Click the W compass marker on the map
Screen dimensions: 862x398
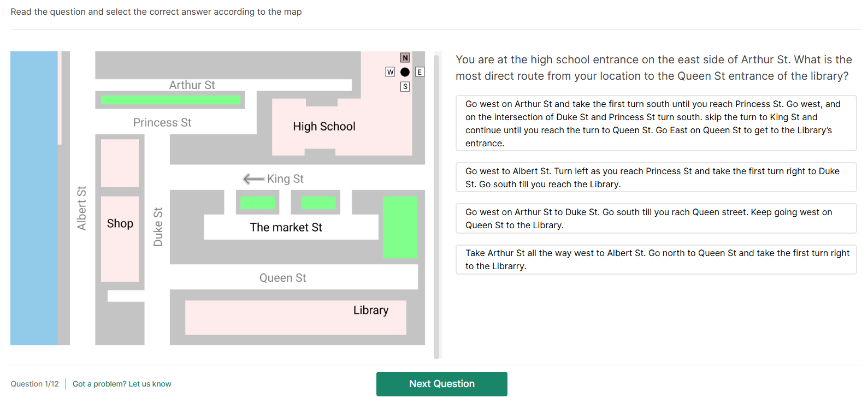click(390, 72)
